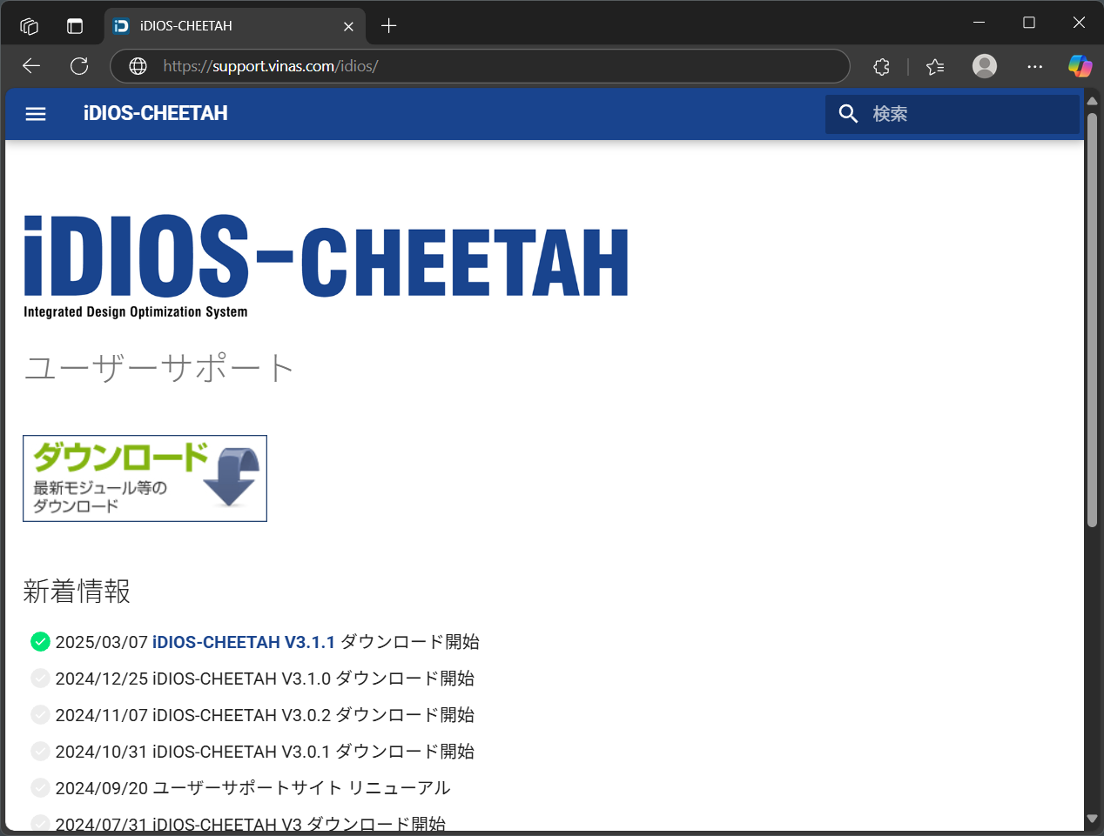Open the favorites star icon
1104x836 pixels.
(x=935, y=66)
